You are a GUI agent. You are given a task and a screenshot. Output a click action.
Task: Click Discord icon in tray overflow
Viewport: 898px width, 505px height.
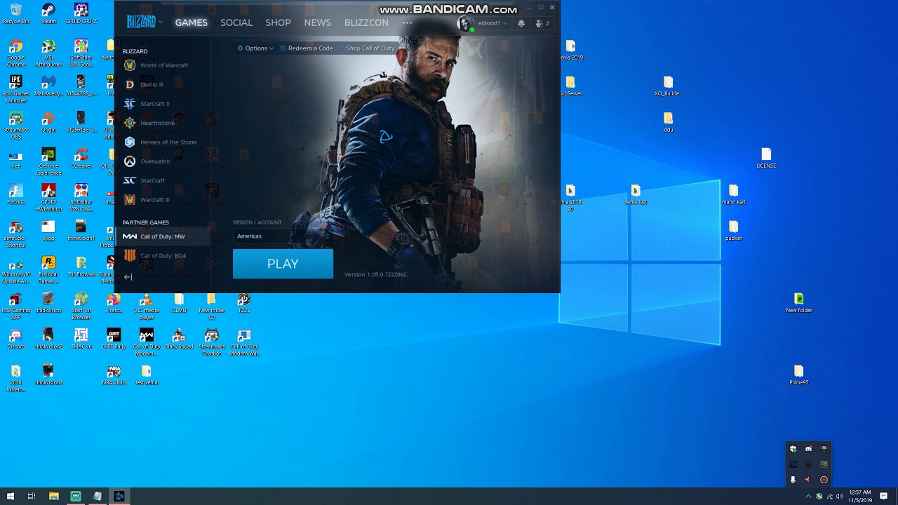point(808,449)
